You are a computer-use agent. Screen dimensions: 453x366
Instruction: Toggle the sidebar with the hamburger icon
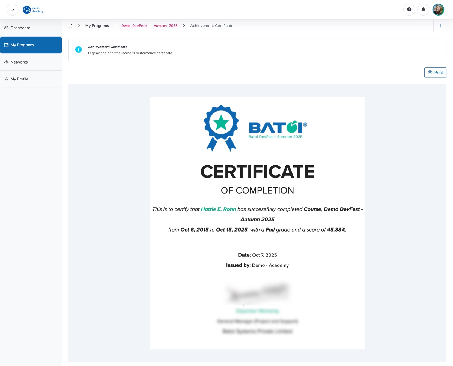point(12,9)
